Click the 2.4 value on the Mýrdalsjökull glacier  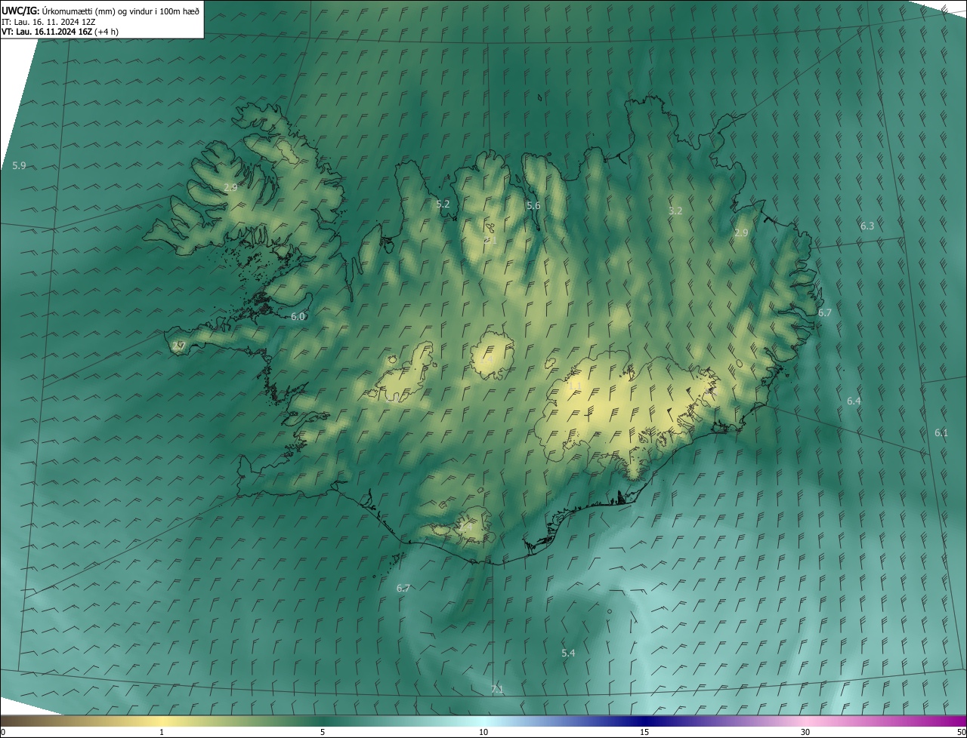pyautogui.click(x=466, y=527)
